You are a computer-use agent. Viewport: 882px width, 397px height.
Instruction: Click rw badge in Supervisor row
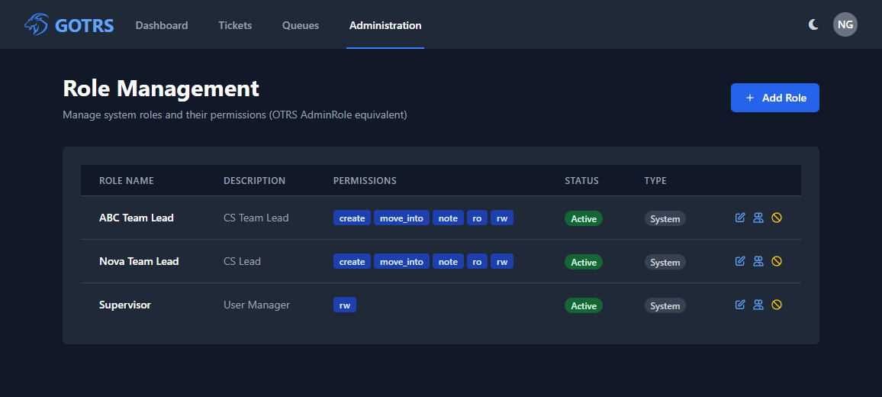click(x=345, y=305)
